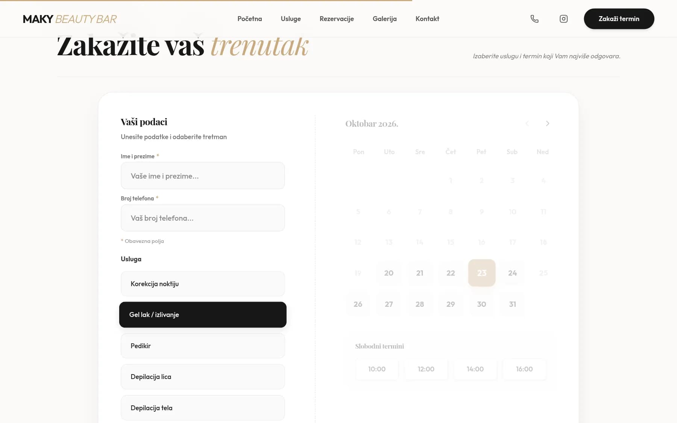Pick October 29 in calendar
The image size is (677, 423).
(451, 304)
